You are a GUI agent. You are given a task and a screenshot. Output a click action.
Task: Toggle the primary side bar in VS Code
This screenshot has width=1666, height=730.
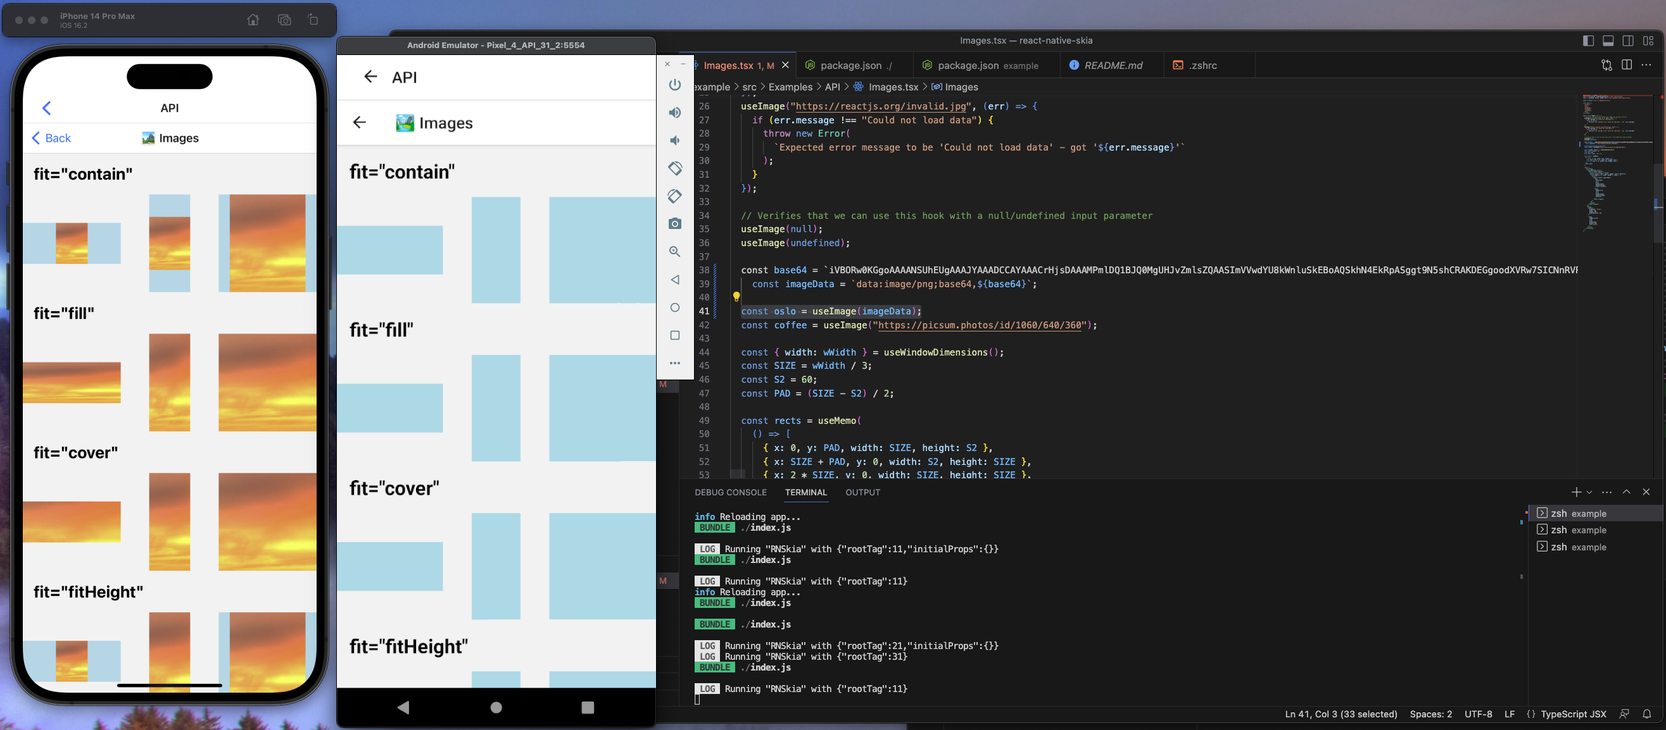click(1588, 40)
